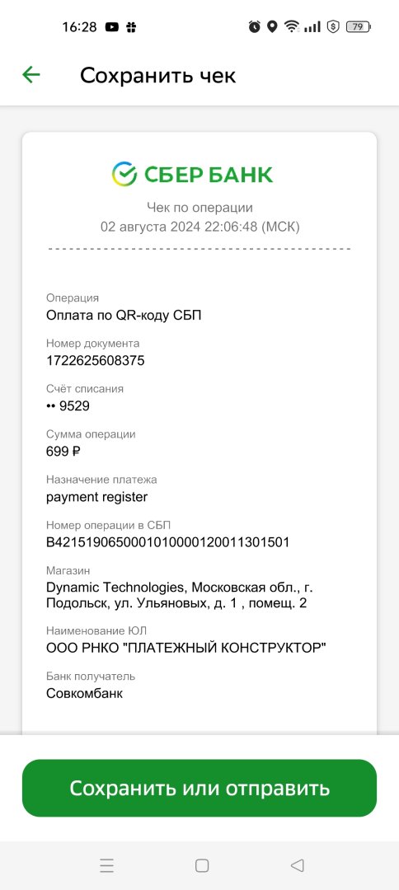The image size is (399, 890).
Task: Select the document number 1722625608375
Action: pos(96,360)
